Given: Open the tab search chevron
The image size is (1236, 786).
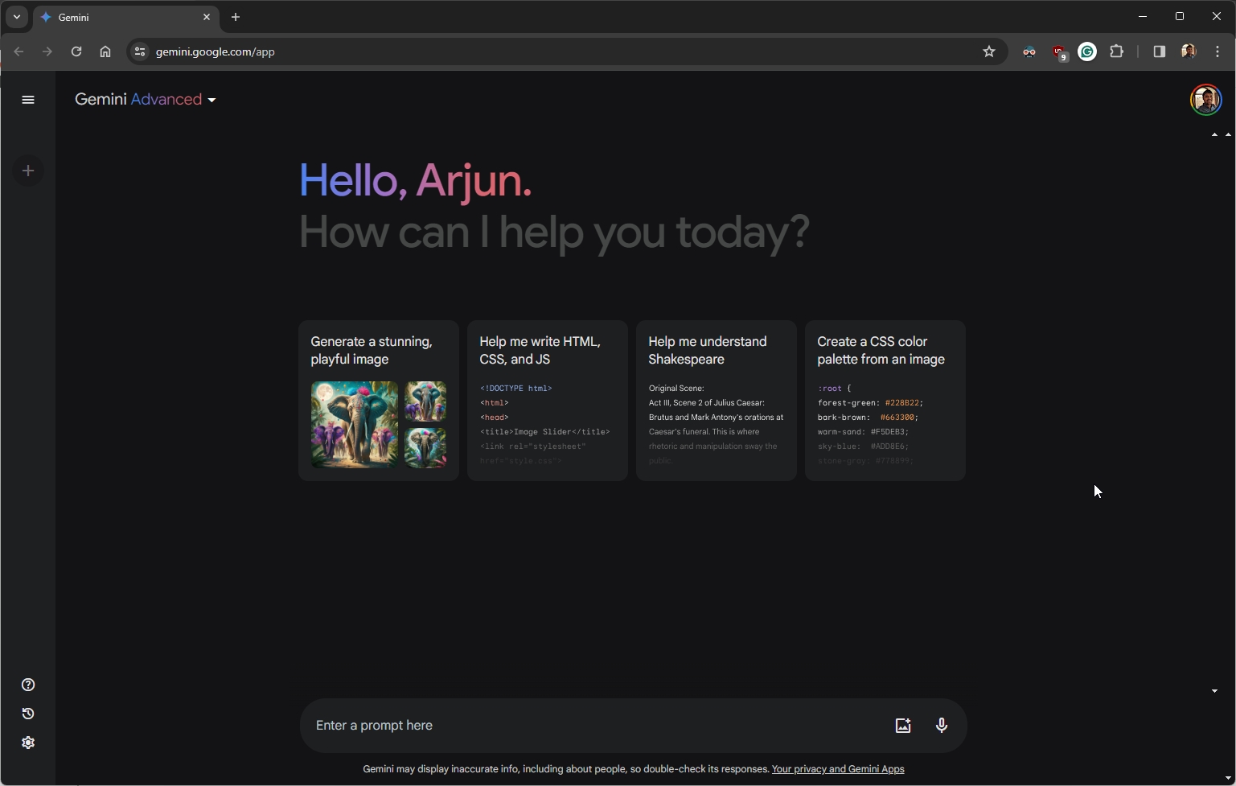Looking at the screenshot, I should [16, 17].
